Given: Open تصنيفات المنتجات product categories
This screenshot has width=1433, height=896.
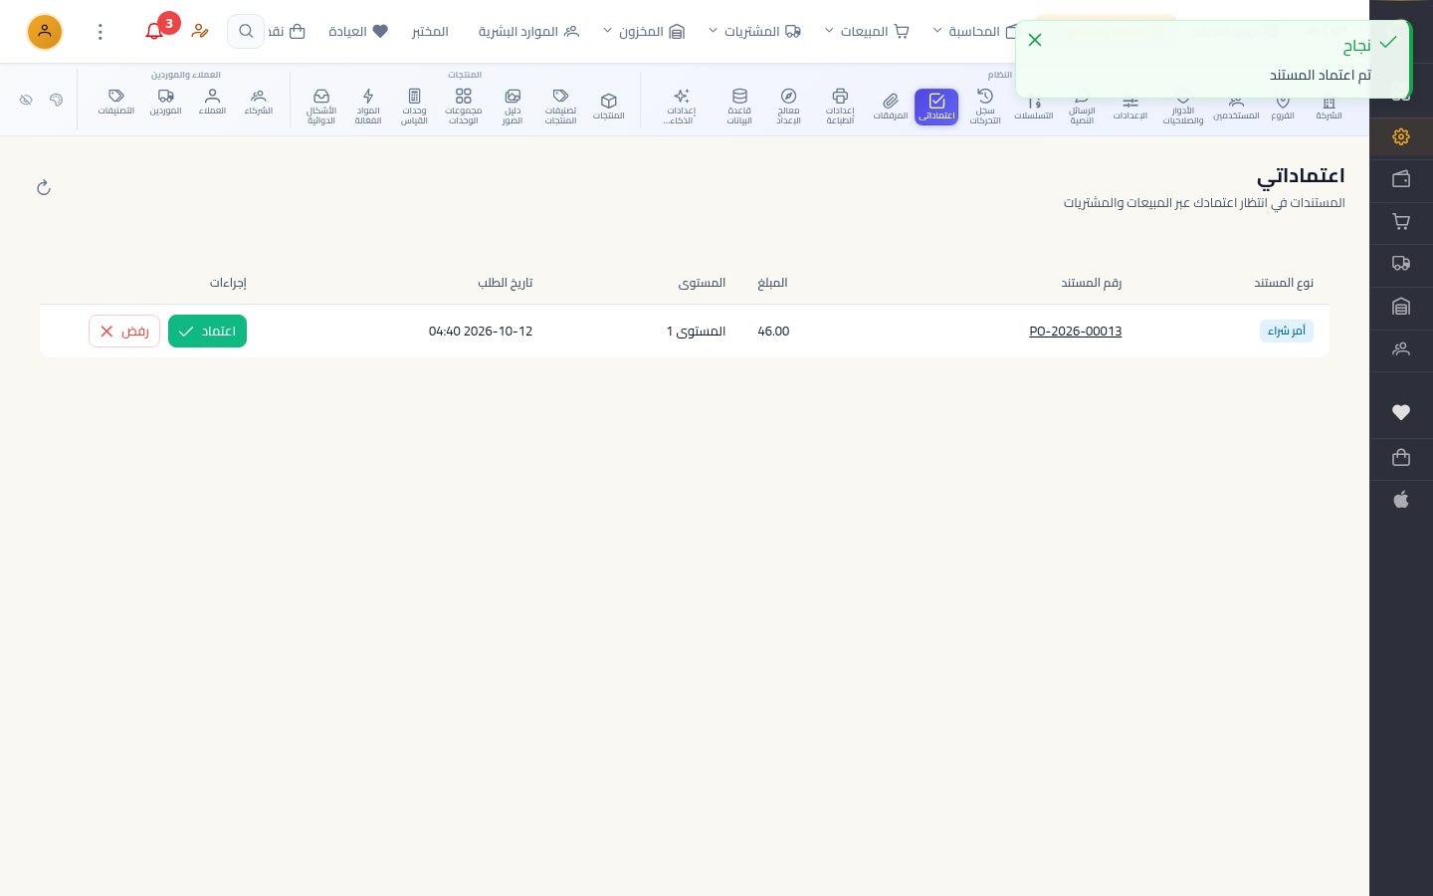Looking at the screenshot, I should pyautogui.click(x=560, y=107).
